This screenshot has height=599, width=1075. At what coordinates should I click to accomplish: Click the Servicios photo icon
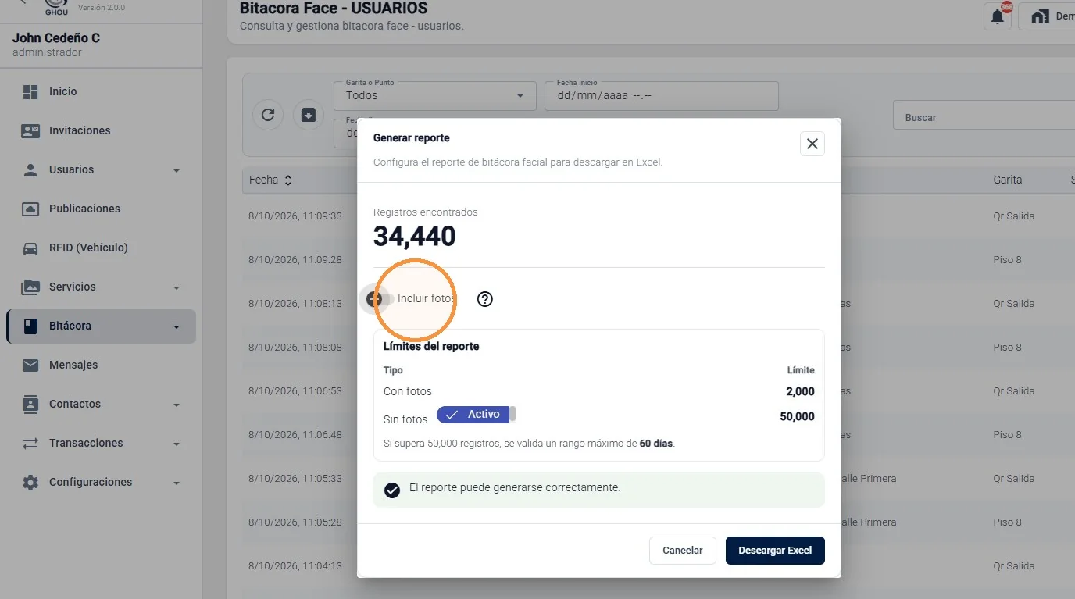(x=30, y=287)
